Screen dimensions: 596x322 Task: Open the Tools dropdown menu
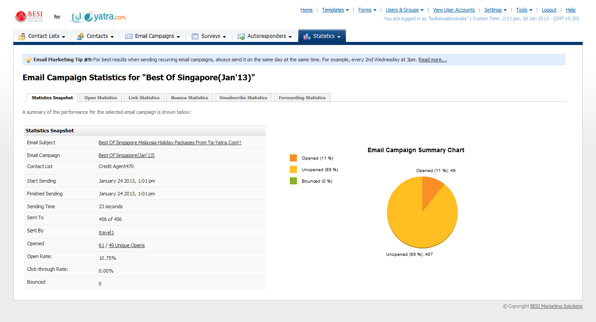(x=524, y=10)
